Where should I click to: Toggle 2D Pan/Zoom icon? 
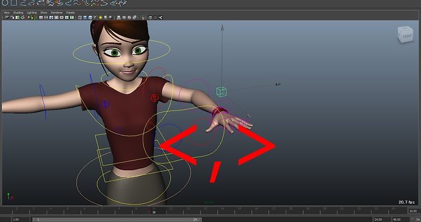pos(28,18)
